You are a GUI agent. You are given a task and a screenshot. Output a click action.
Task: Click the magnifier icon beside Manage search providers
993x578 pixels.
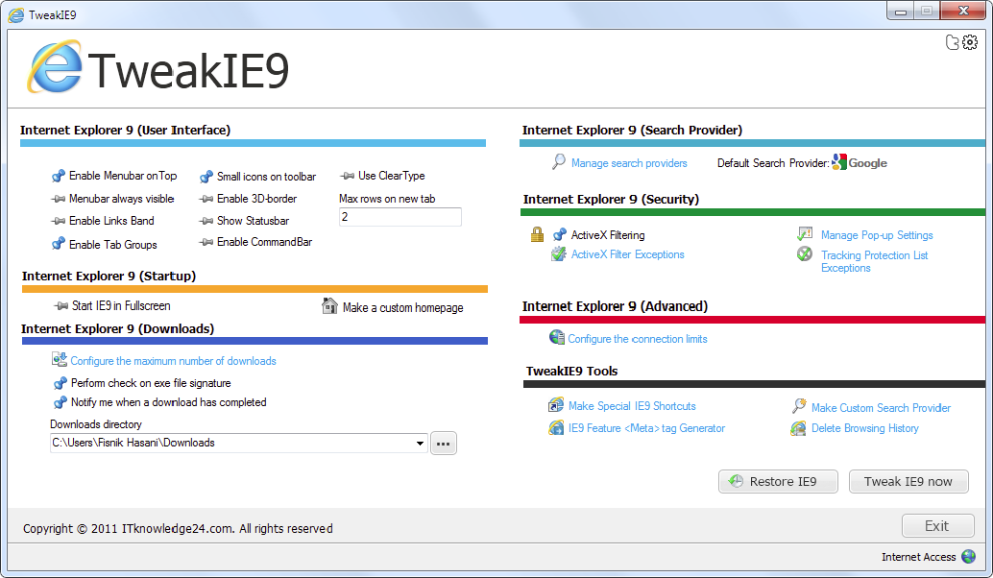tap(558, 162)
